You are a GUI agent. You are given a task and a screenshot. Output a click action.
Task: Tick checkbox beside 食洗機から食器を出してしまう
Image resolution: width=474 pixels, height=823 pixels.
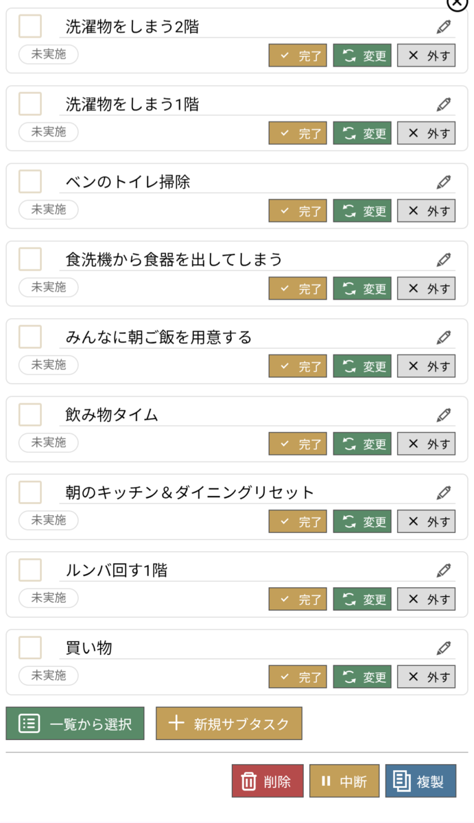point(29,259)
